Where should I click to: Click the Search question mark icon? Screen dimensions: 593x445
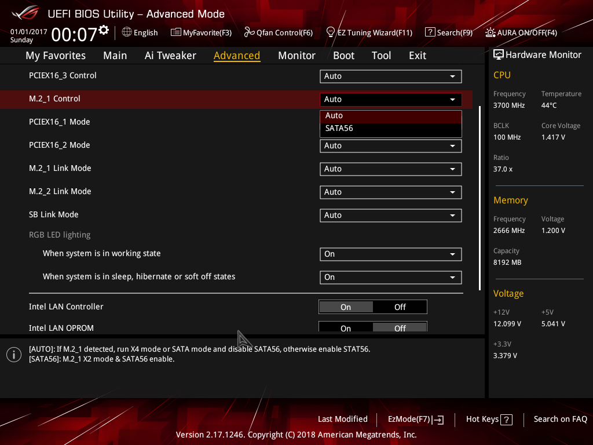pyautogui.click(x=430, y=32)
